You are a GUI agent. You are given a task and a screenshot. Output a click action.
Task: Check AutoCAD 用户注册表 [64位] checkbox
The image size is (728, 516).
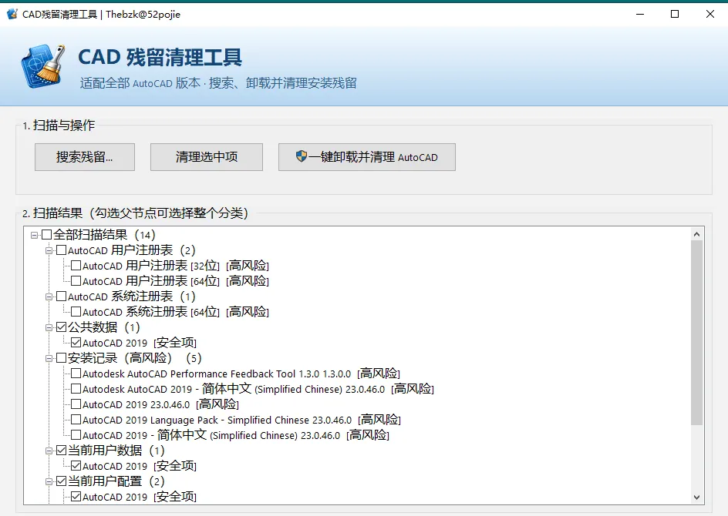(x=76, y=281)
